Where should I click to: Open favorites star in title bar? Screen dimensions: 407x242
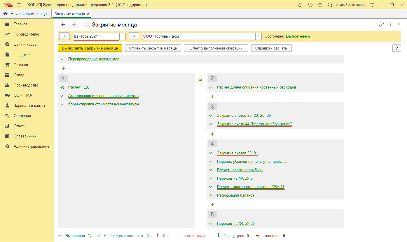(320, 5)
